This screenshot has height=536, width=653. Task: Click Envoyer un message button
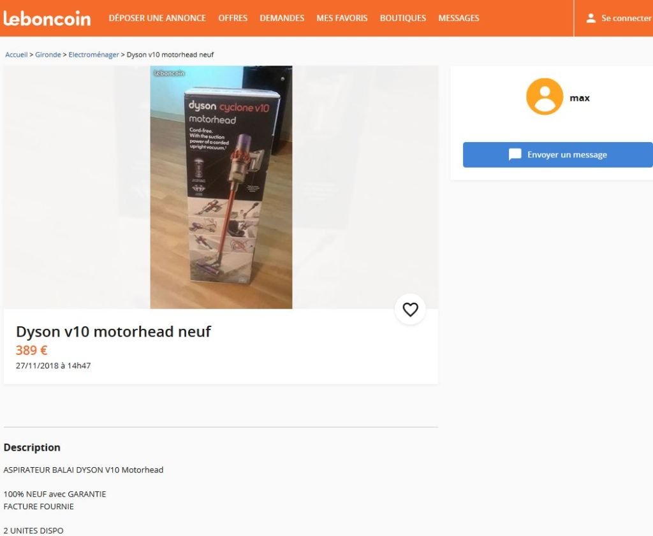tap(558, 155)
